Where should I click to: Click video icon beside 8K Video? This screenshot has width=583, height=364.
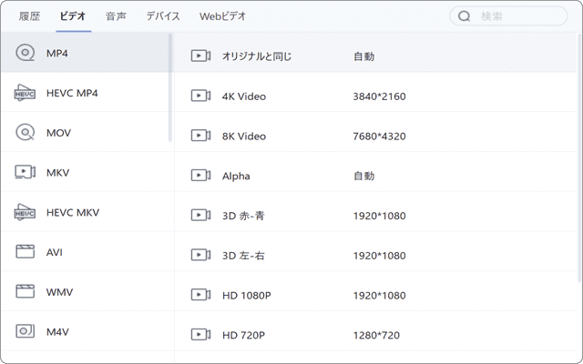[x=200, y=136]
